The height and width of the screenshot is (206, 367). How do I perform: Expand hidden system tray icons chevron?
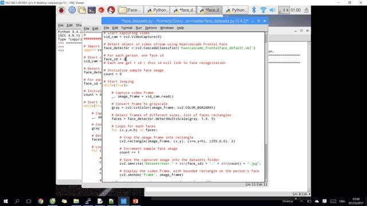302,201
